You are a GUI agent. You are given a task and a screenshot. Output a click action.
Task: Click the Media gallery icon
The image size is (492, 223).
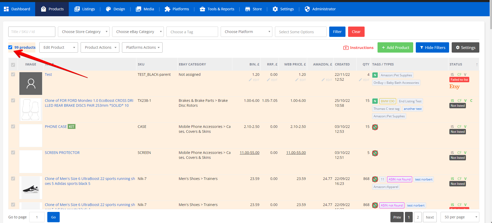139,9
